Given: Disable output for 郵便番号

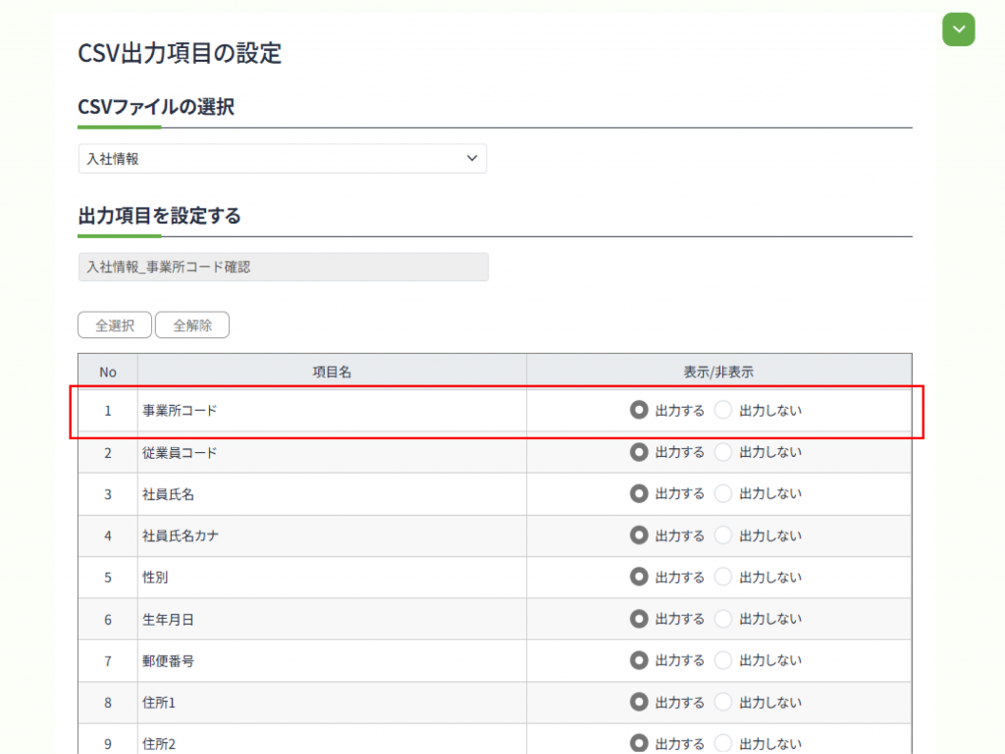Looking at the screenshot, I should tap(724, 661).
